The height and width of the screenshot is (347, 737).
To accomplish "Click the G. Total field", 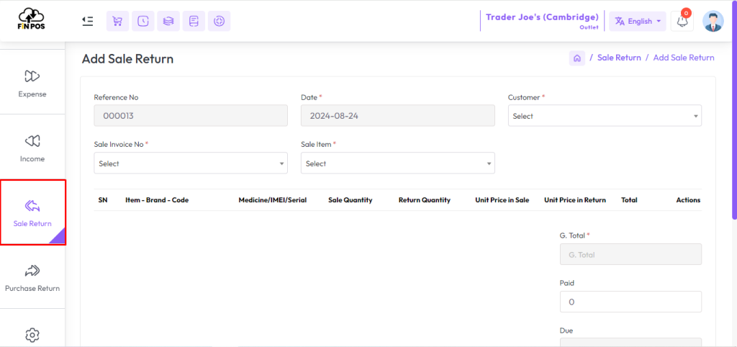I will [630, 254].
